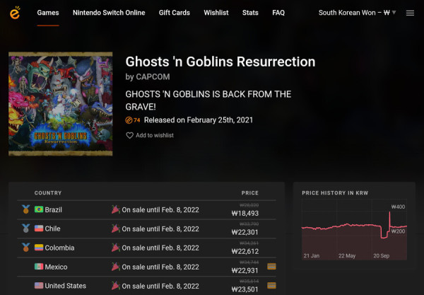Click the gift card icon in United States row
424x295 pixels.
click(271, 286)
